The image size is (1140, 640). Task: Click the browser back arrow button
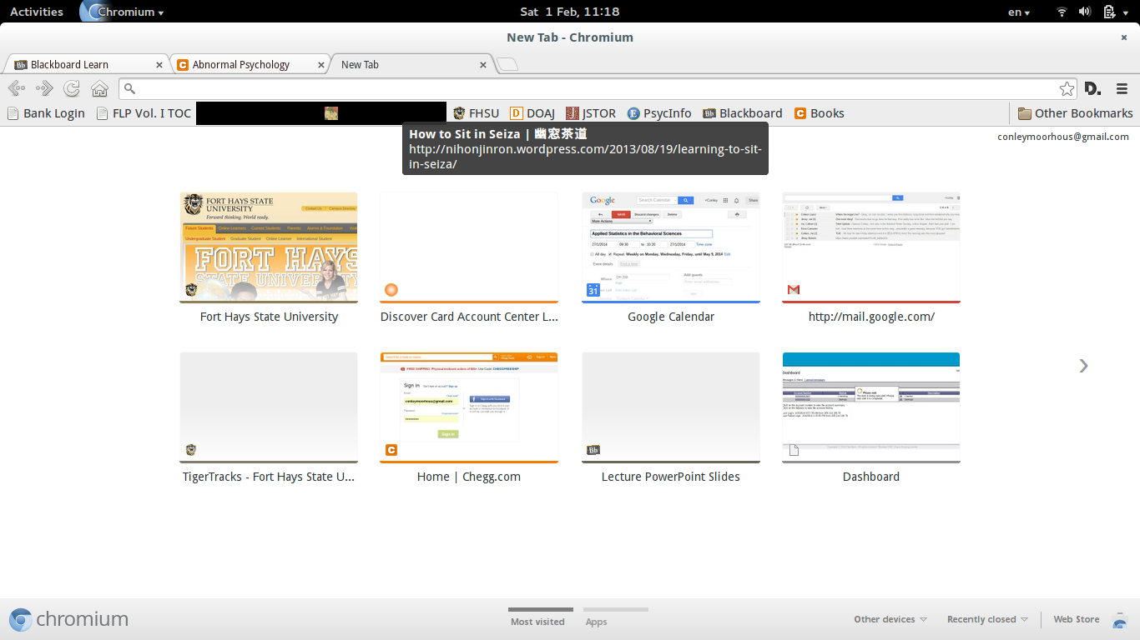[x=16, y=88]
